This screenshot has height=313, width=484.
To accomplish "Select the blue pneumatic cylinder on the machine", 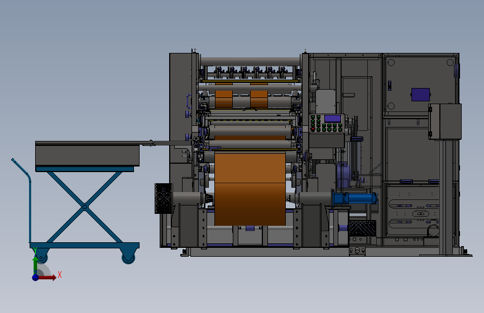I will tap(355, 198).
